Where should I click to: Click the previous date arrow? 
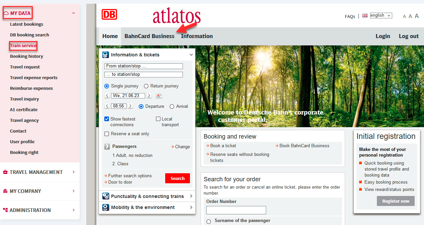click(107, 96)
